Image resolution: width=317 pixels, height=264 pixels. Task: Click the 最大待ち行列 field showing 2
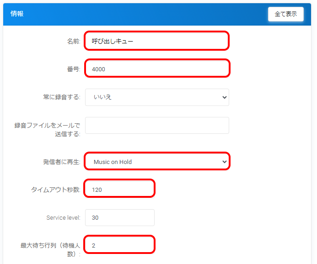(119, 245)
